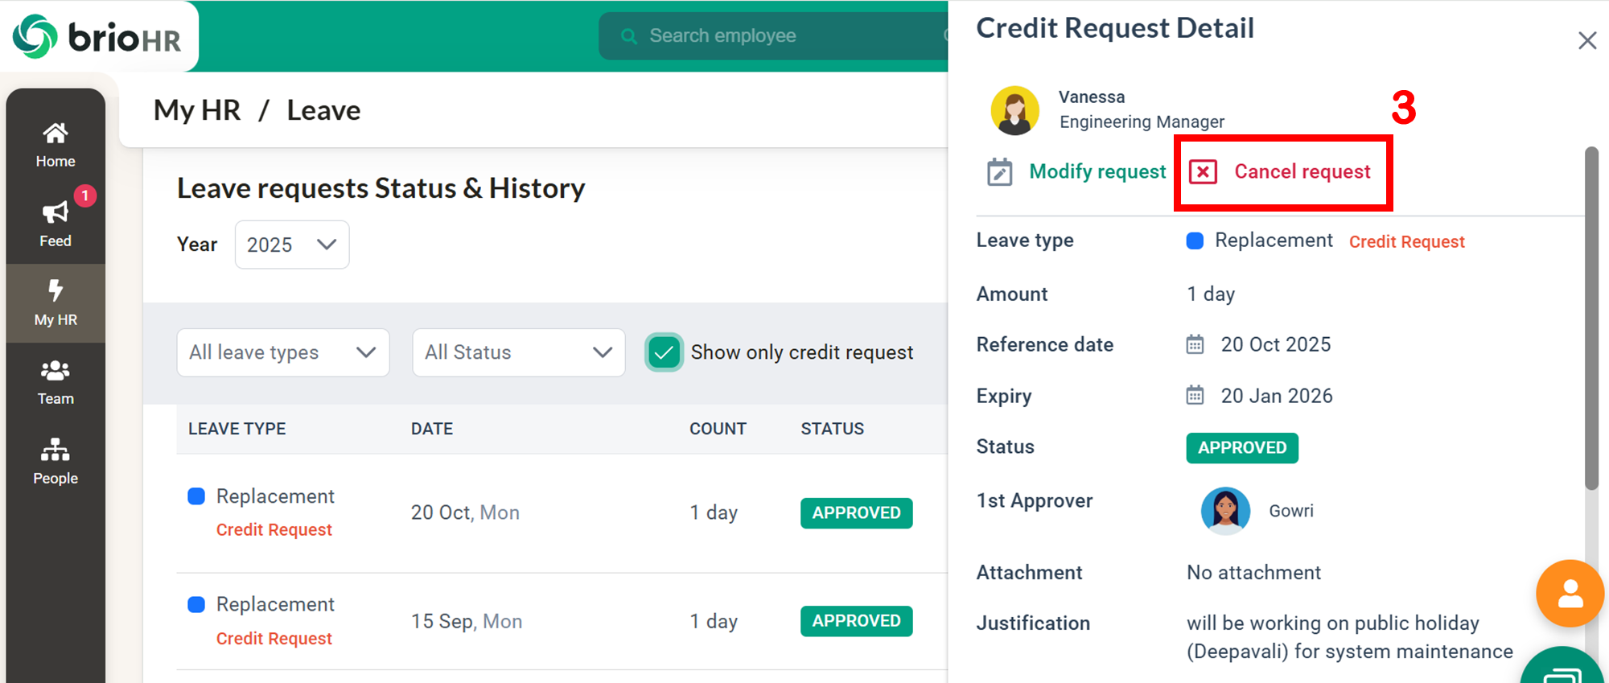Click the Search employee field

pyautogui.click(x=772, y=36)
